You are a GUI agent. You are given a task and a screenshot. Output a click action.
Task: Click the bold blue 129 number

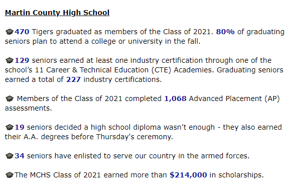(22, 60)
